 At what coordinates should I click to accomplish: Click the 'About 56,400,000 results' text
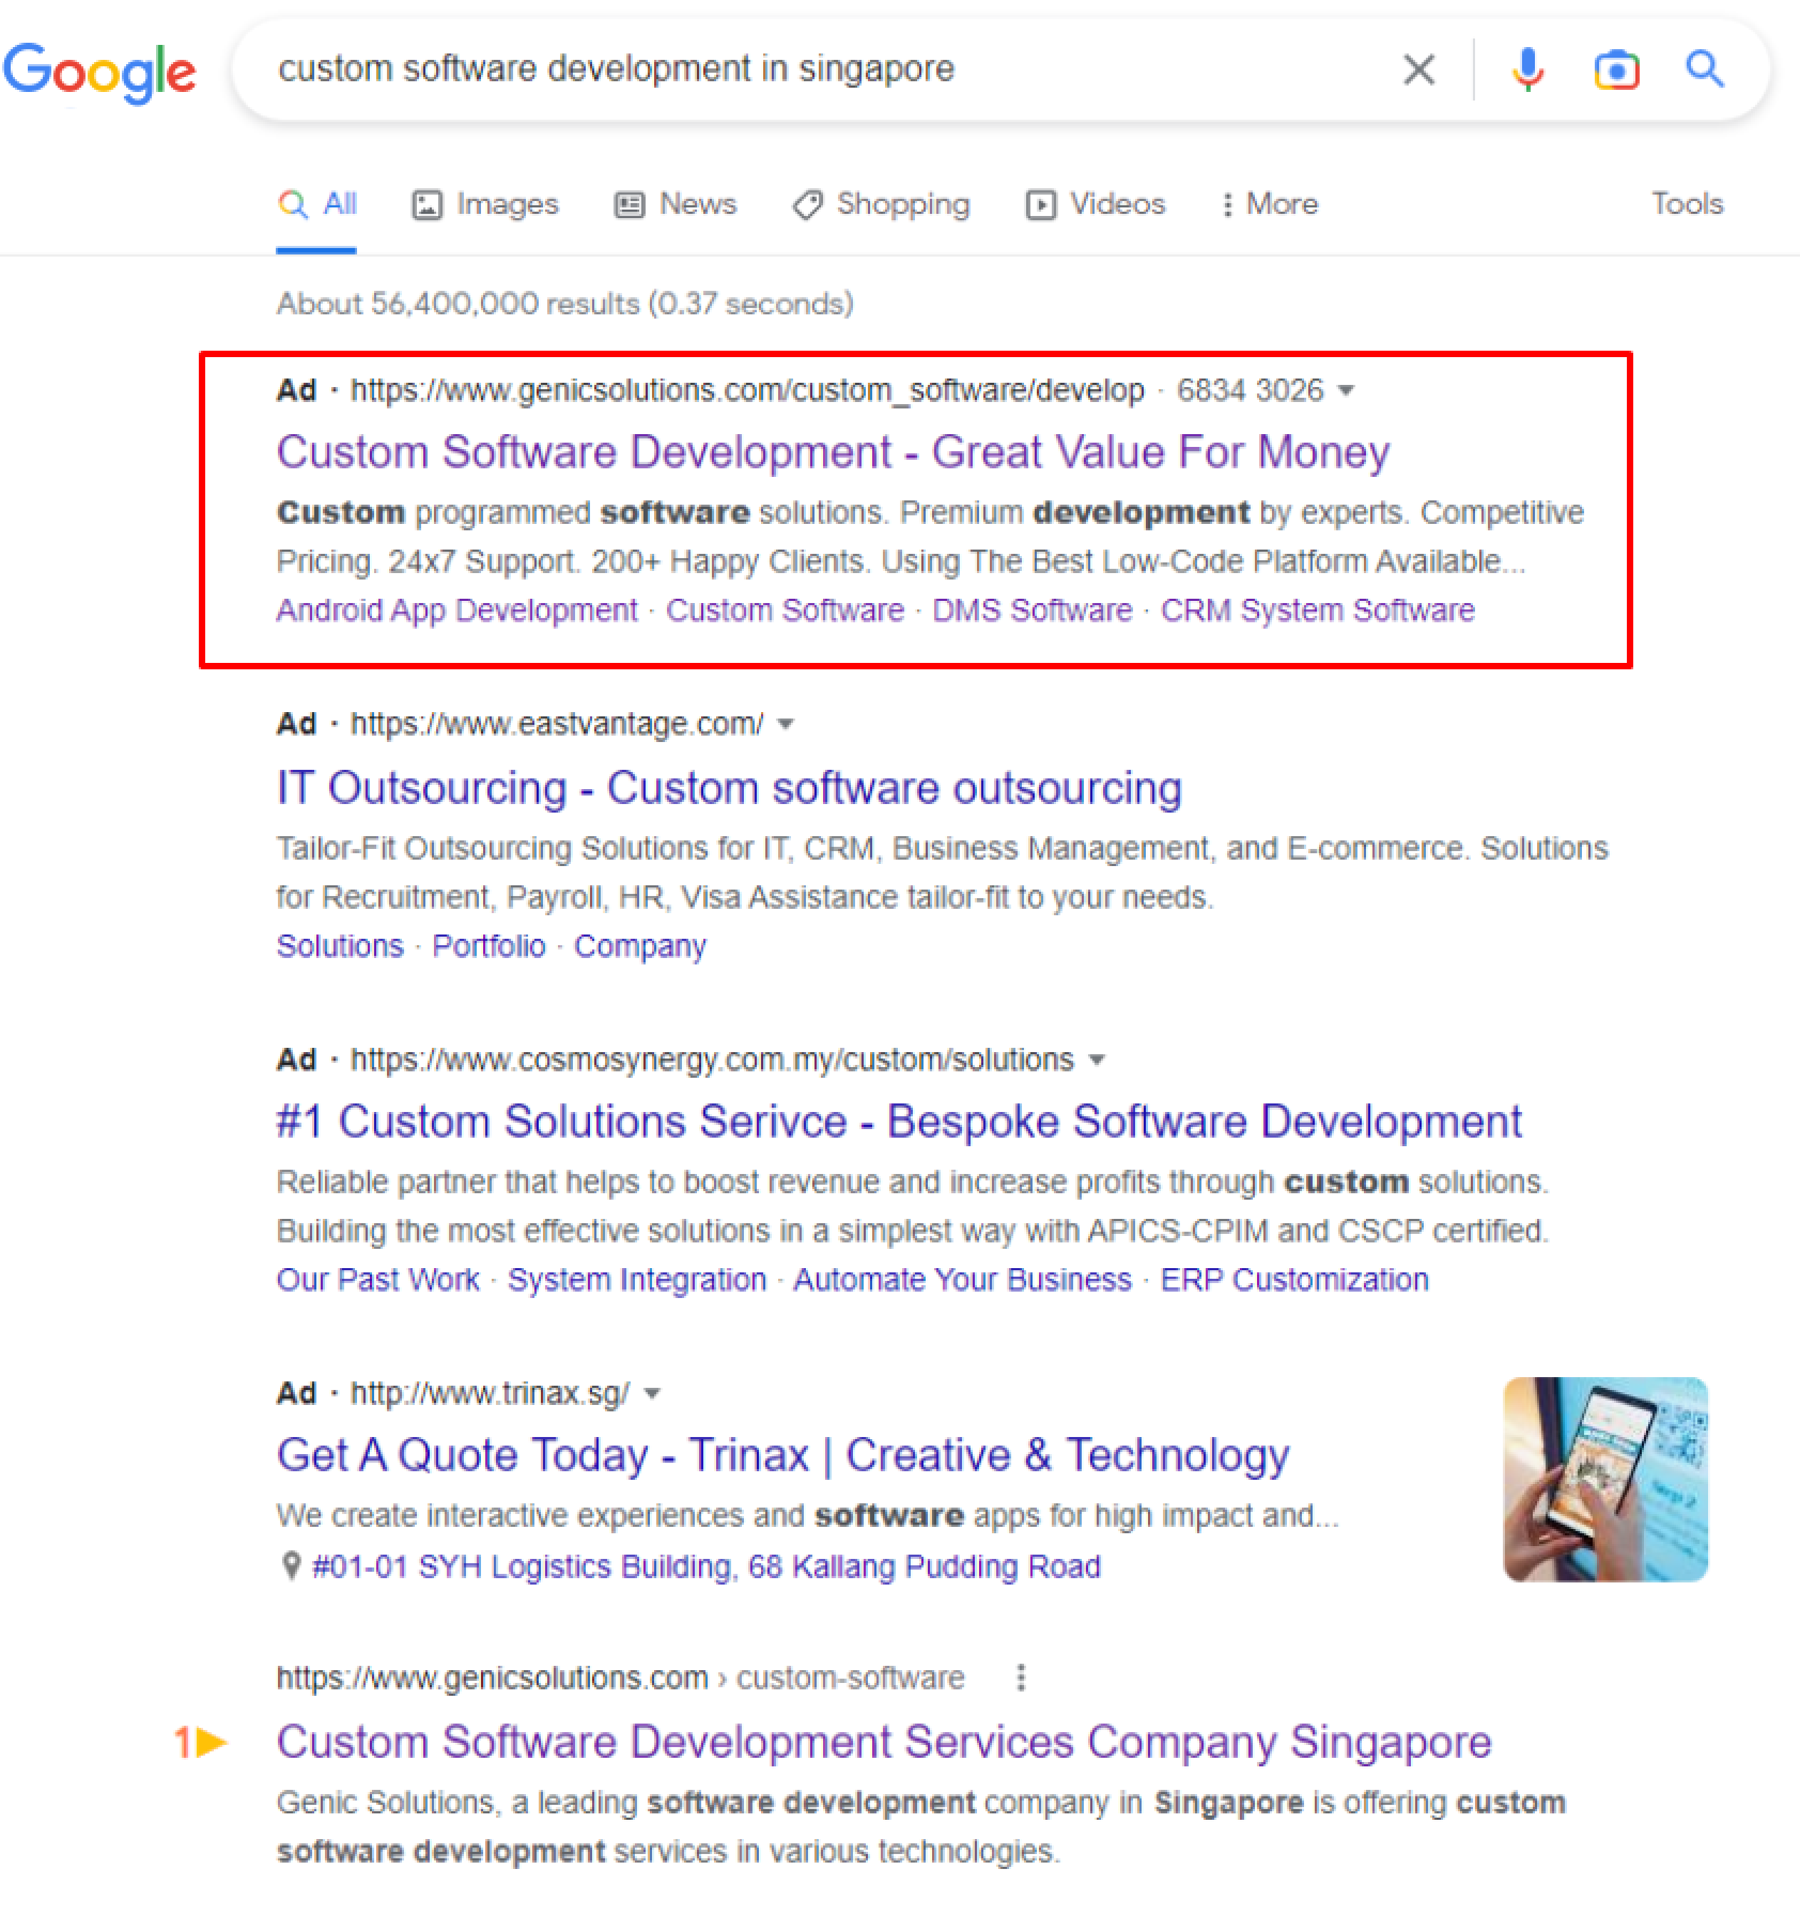[565, 304]
